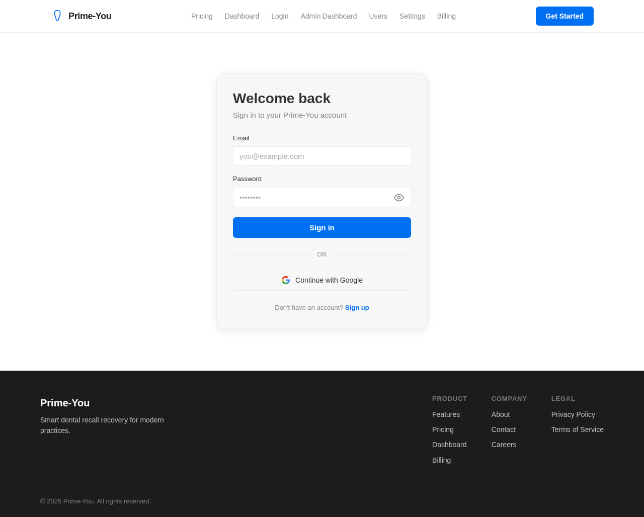Navigate to Users in the header

tap(378, 16)
